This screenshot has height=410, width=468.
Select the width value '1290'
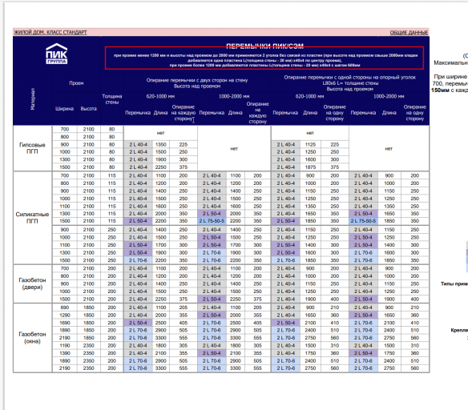point(65,316)
